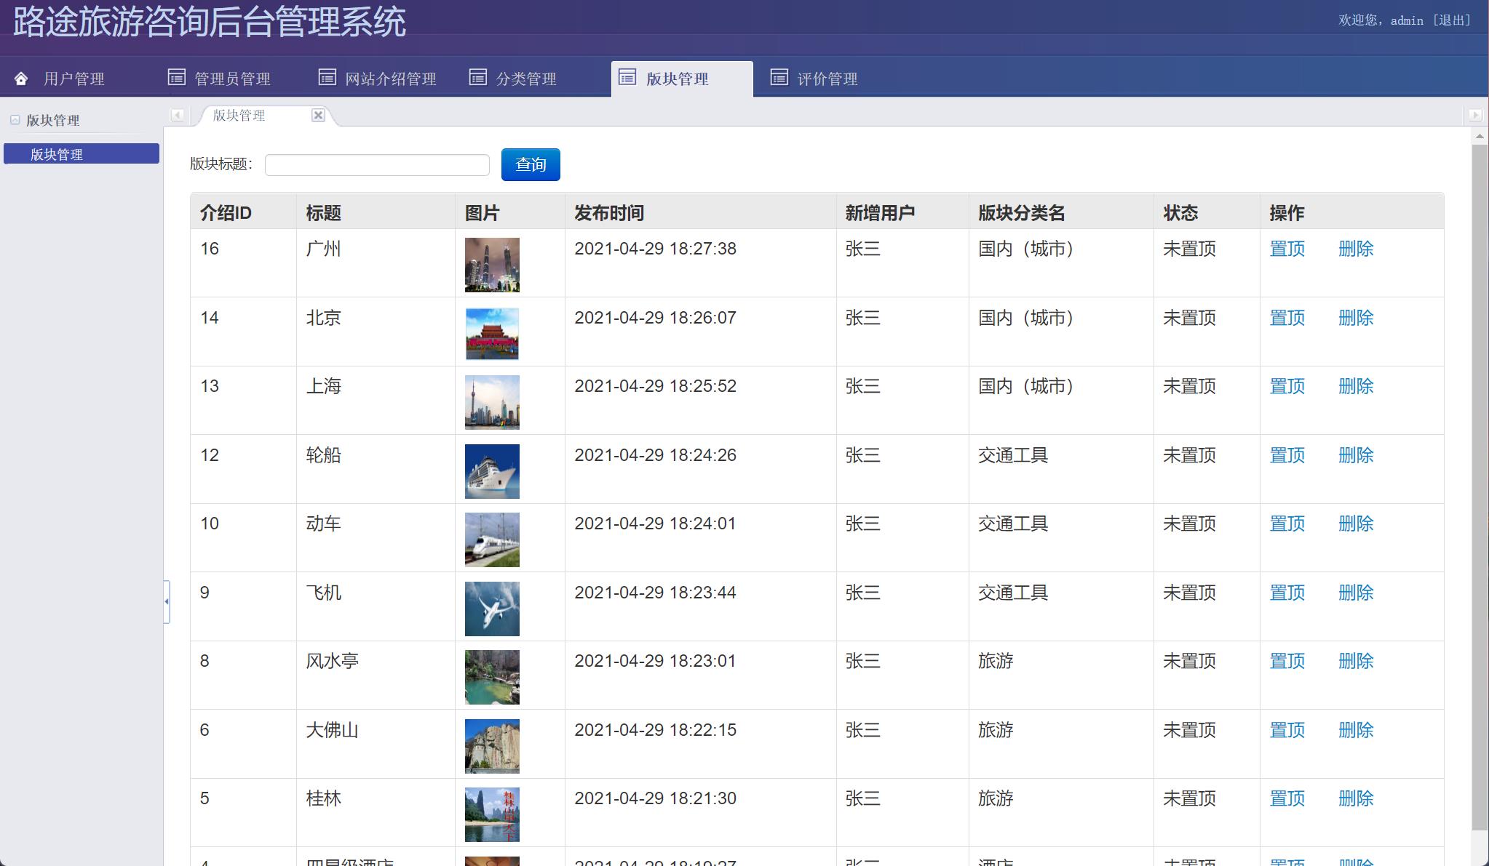The height and width of the screenshot is (866, 1489).
Task: Click 删除 link for 北京 row
Action: pos(1357,318)
